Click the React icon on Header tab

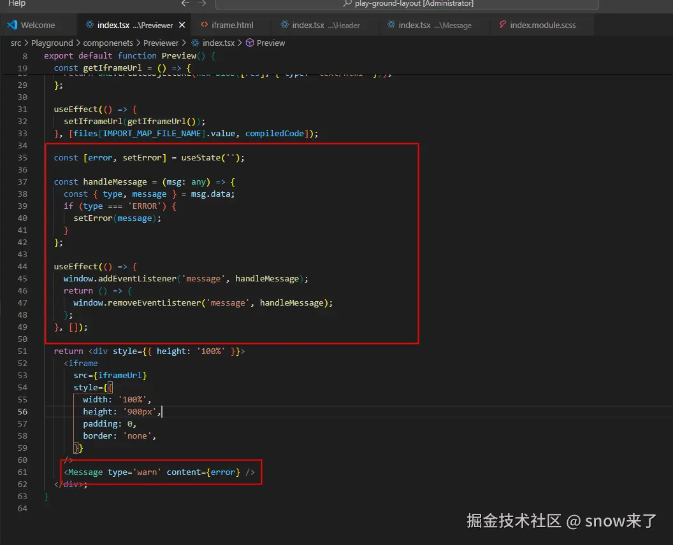pyautogui.click(x=285, y=25)
